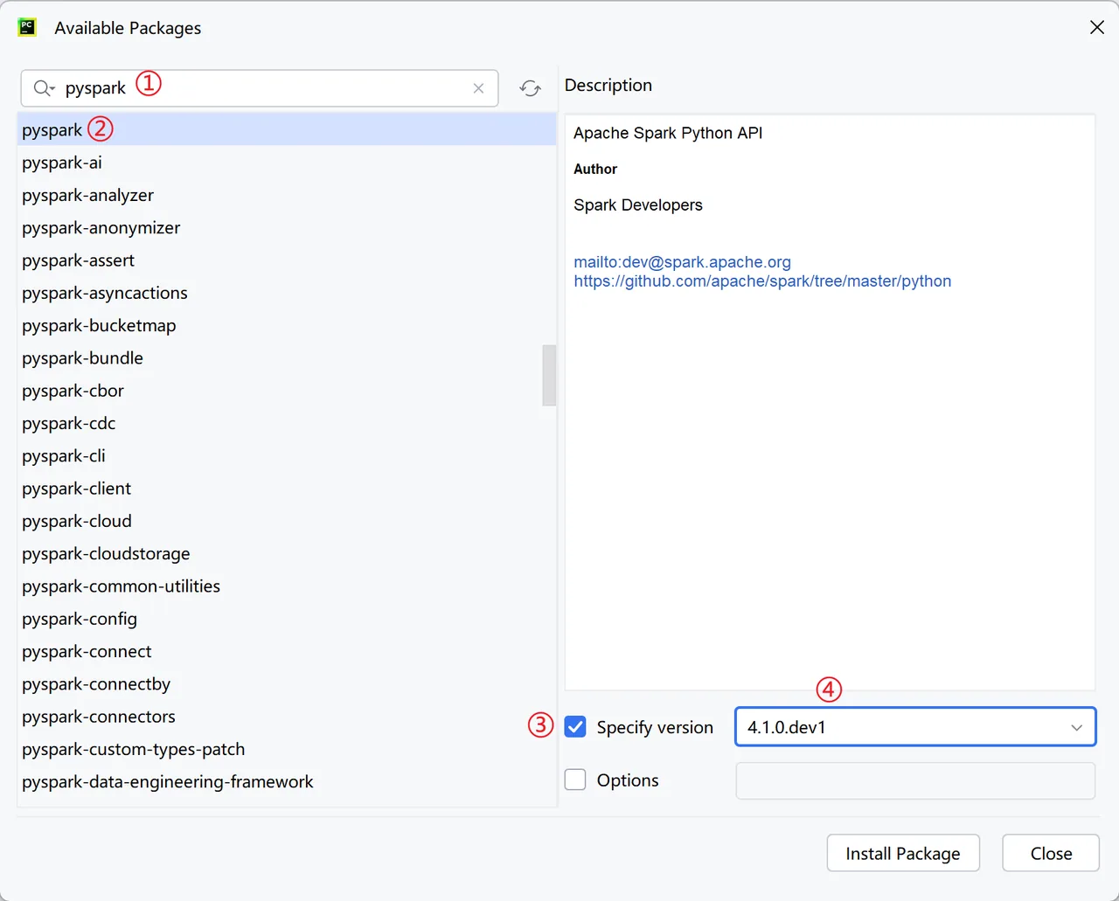Reload the package list
The width and height of the screenshot is (1119, 901).
(530, 88)
